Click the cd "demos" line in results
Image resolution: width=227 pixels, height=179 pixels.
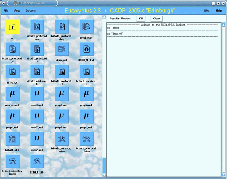pos(114,28)
